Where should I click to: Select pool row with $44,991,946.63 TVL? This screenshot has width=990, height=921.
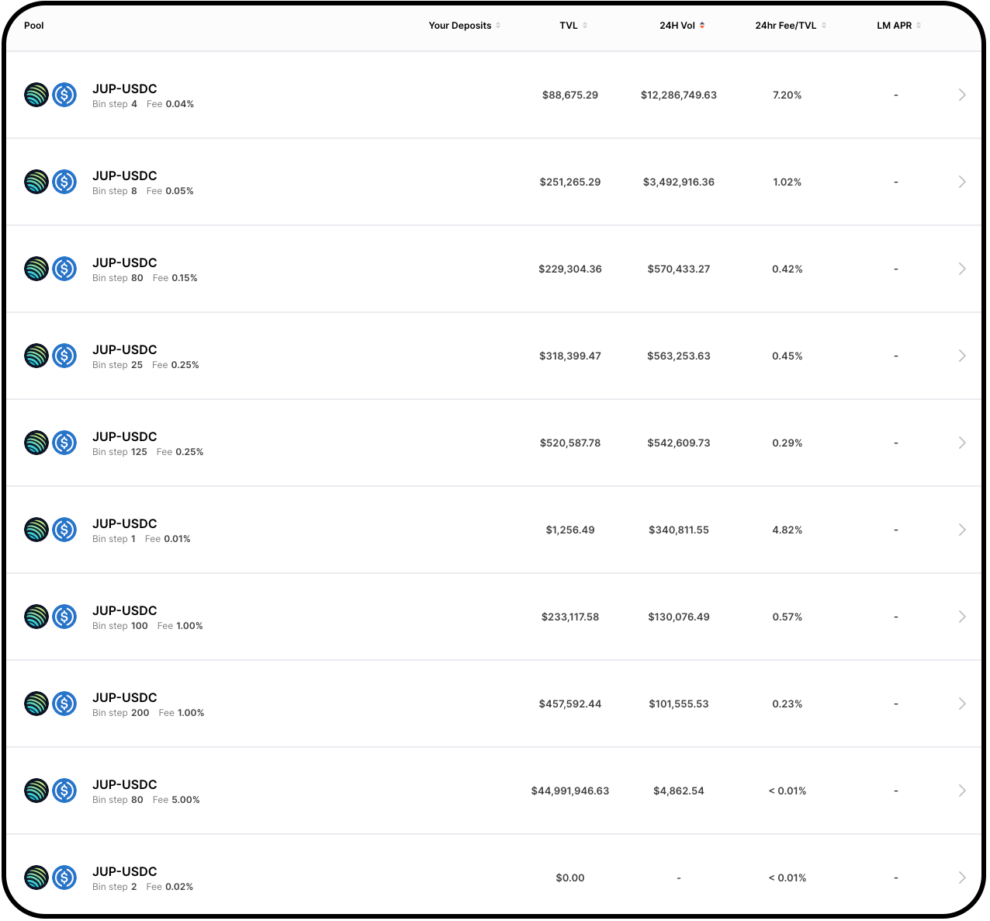point(569,791)
